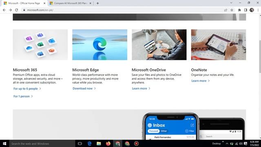
Task: Open the Chrome profile avatar
Action: (x=252, y=10)
